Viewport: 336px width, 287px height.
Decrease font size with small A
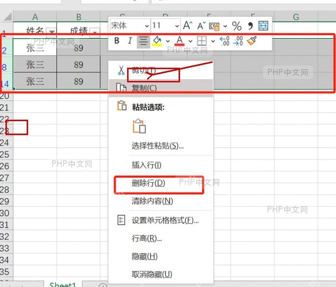click(202, 26)
